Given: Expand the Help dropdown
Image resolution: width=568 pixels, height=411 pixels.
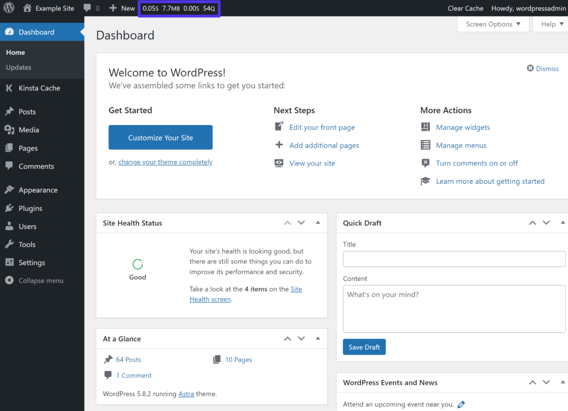Looking at the screenshot, I should [550, 24].
